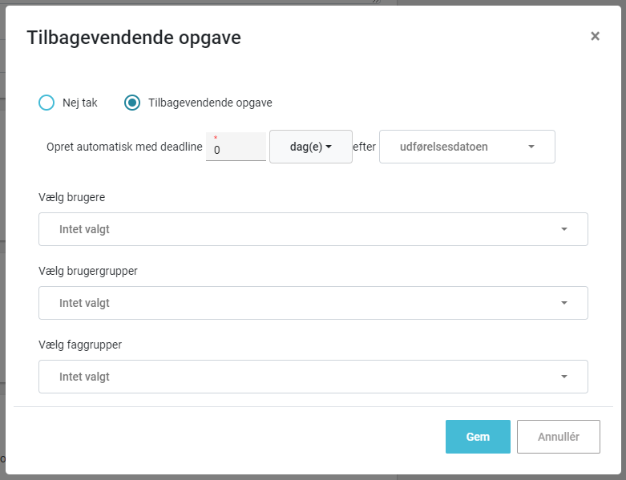Click the arrow icon in Vælg brugere field
The width and height of the screenshot is (626, 480).
(x=564, y=229)
